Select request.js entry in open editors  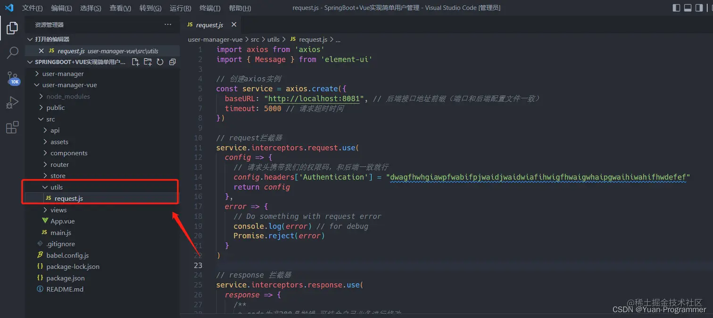coord(102,51)
